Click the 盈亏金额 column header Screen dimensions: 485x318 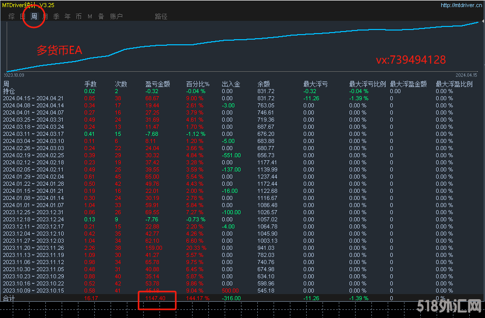tap(157, 84)
